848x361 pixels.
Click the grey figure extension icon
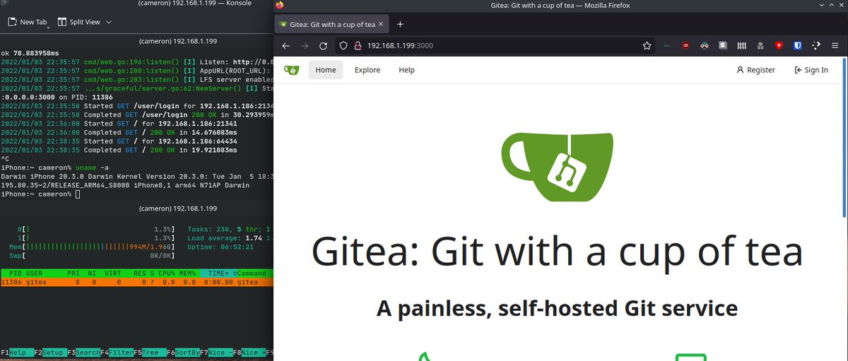[760, 45]
